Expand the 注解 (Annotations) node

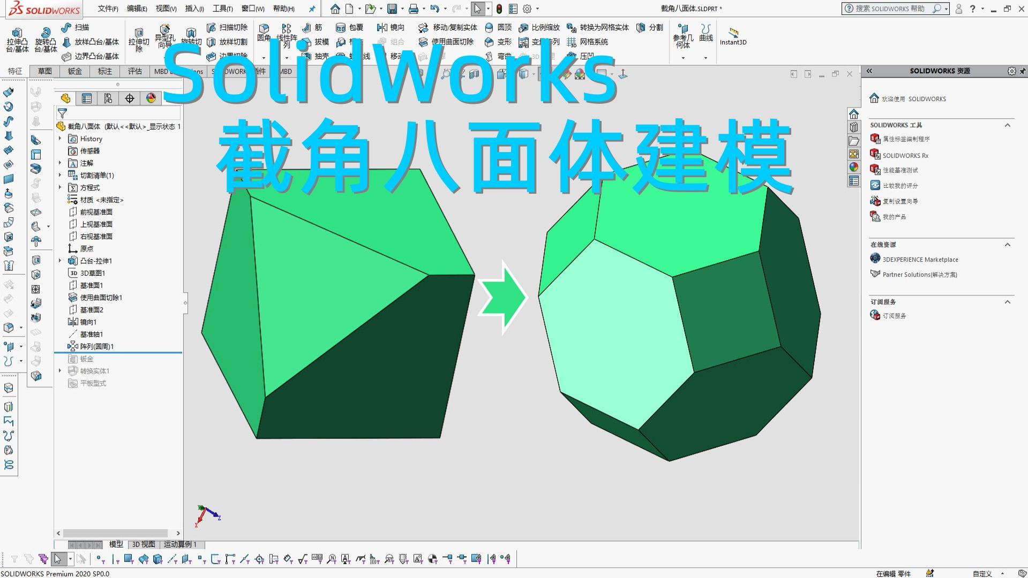pyautogui.click(x=60, y=163)
